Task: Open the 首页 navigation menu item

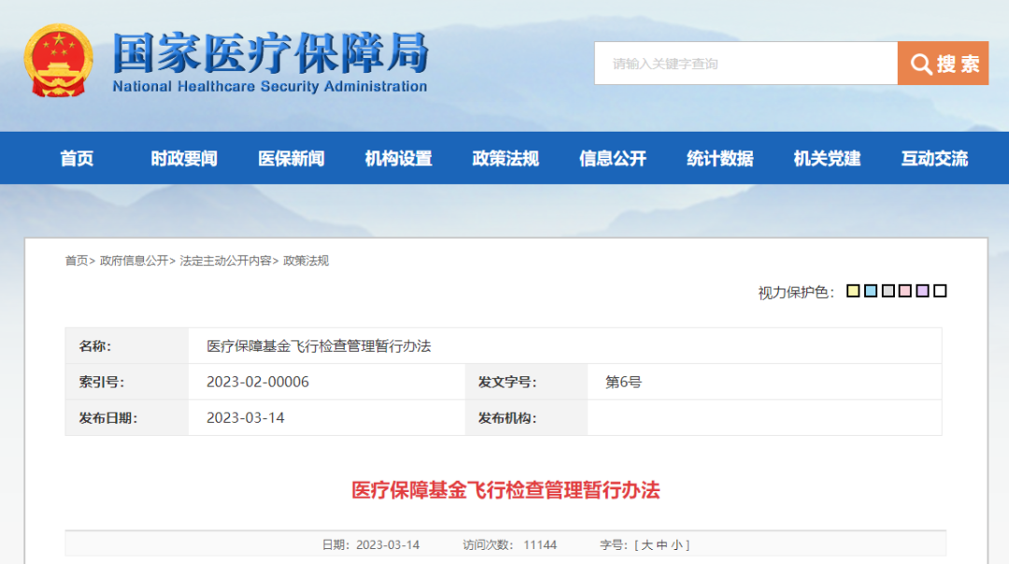Action: (x=77, y=159)
